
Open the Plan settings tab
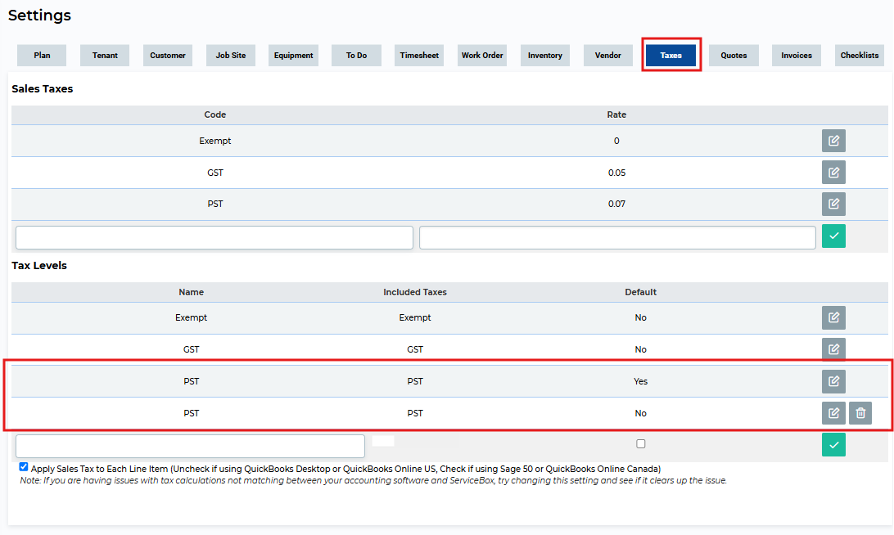(42, 56)
